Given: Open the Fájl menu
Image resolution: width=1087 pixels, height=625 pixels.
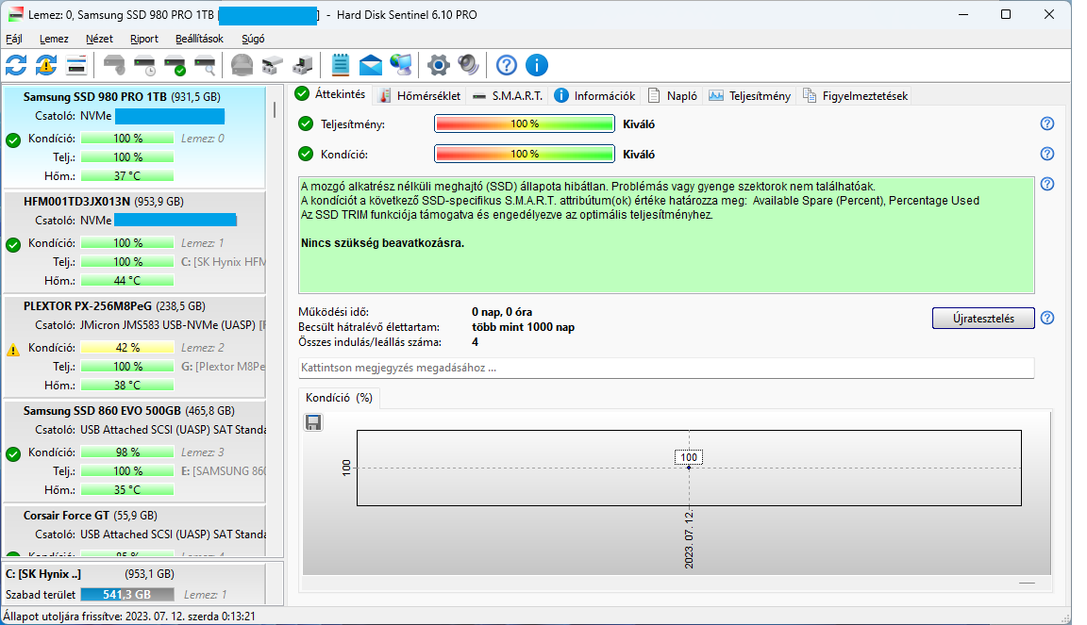Looking at the screenshot, I should [14, 39].
